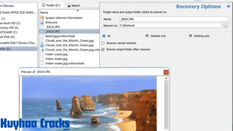Select the Existing only option

point(190,36)
